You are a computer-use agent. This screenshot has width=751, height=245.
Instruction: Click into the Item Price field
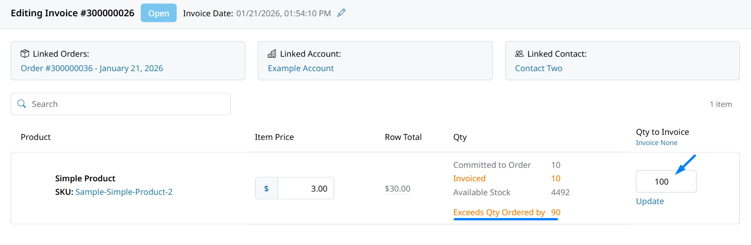(x=305, y=188)
